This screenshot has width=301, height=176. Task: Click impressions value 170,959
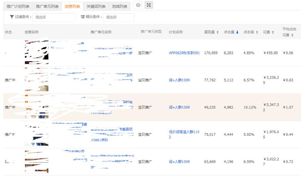click(211, 53)
